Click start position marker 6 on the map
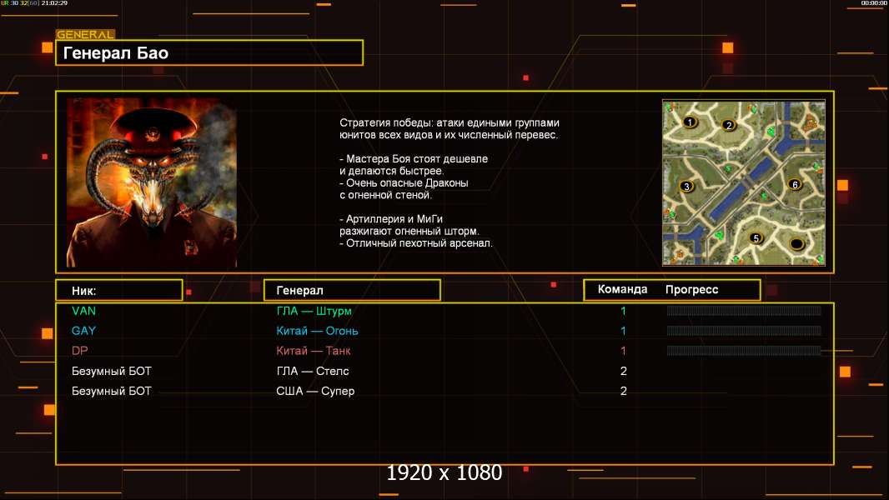This screenshot has height=500, width=889. point(795,185)
